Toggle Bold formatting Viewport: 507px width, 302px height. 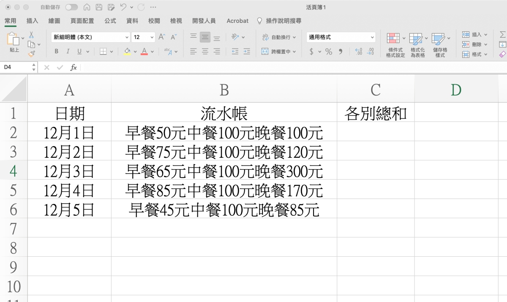pyautogui.click(x=56, y=52)
